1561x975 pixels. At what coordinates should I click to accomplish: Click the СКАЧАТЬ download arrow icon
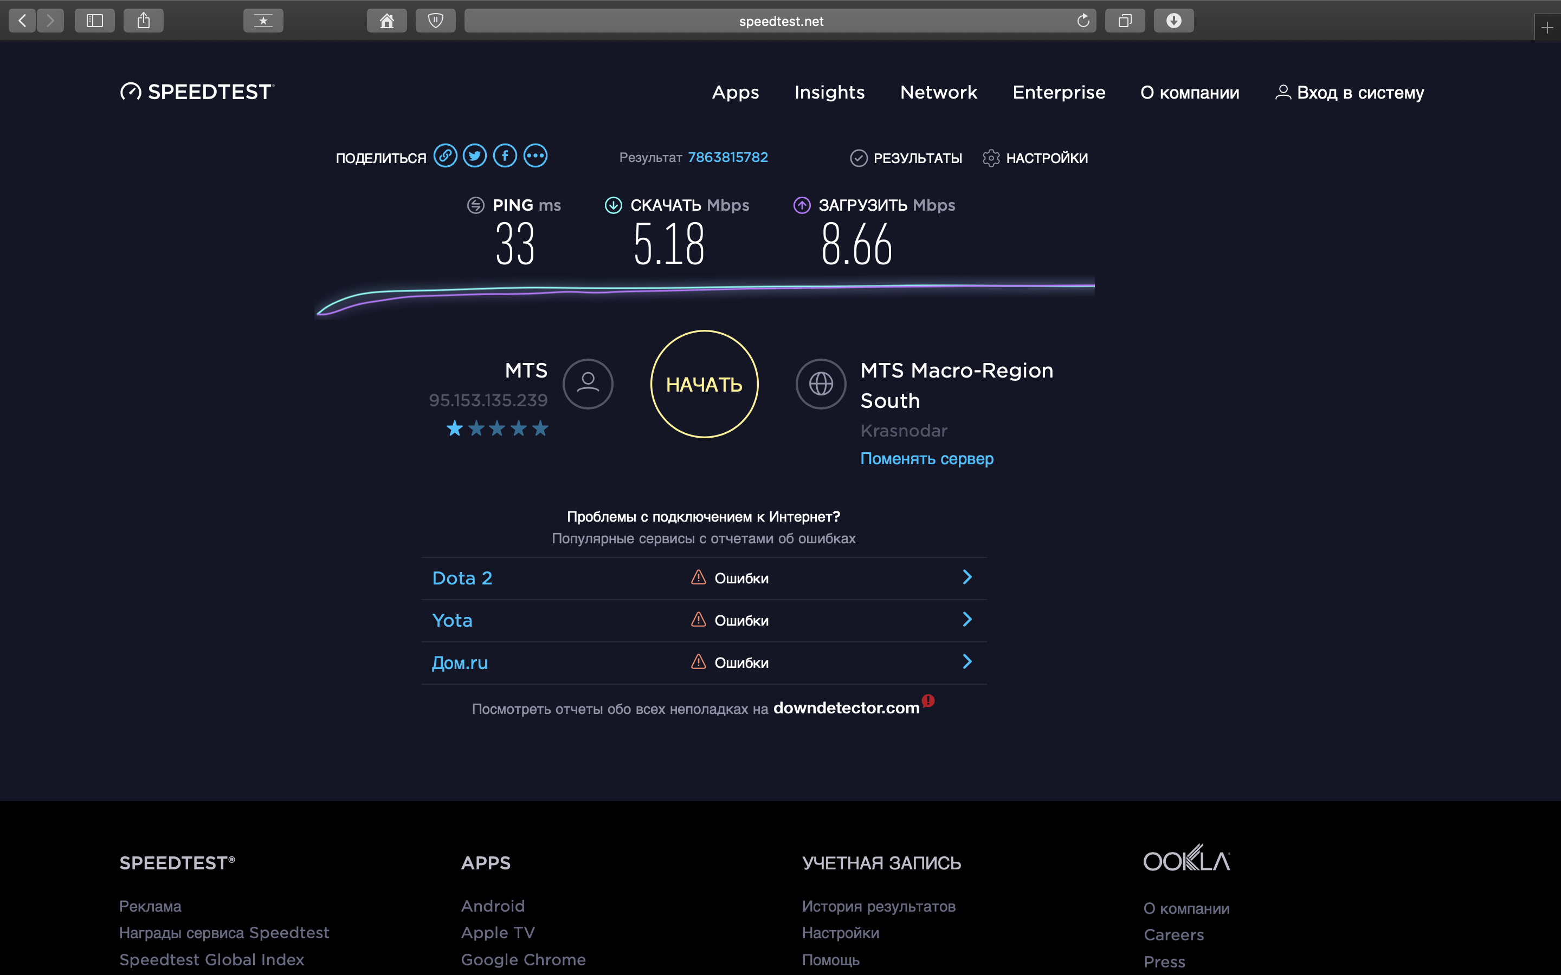point(614,205)
